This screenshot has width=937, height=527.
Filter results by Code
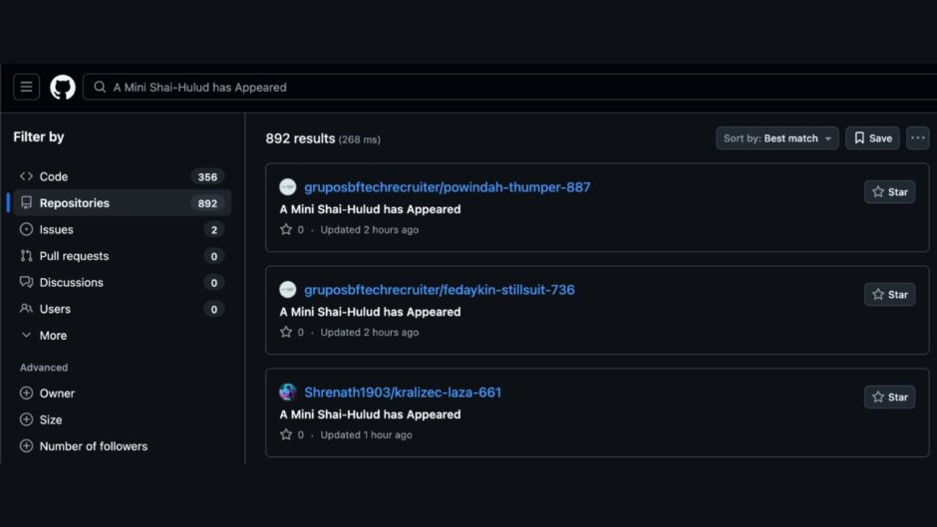(54, 176)
